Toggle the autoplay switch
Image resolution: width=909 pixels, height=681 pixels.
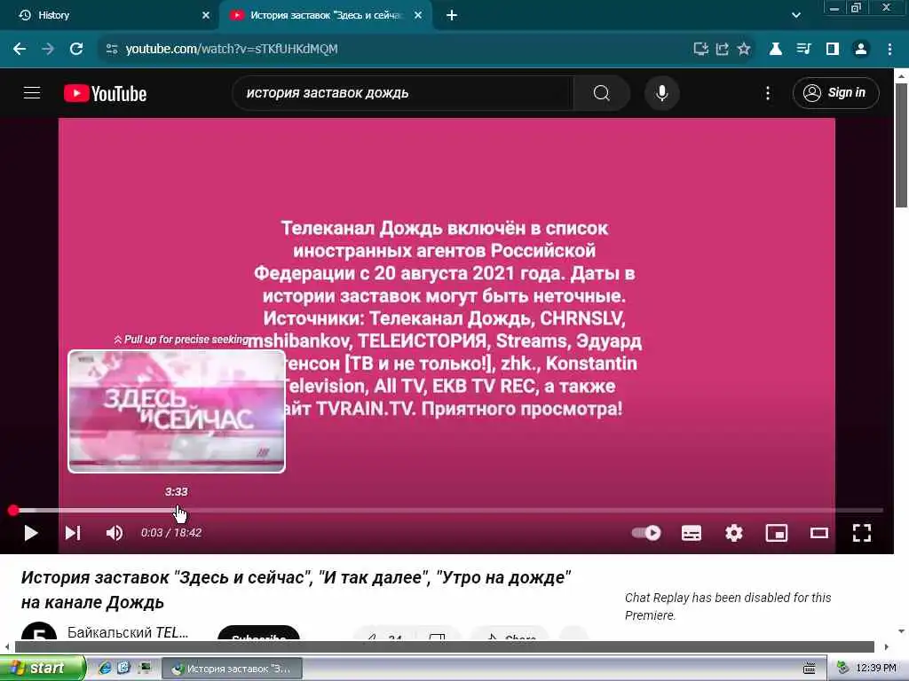(646, 533)
